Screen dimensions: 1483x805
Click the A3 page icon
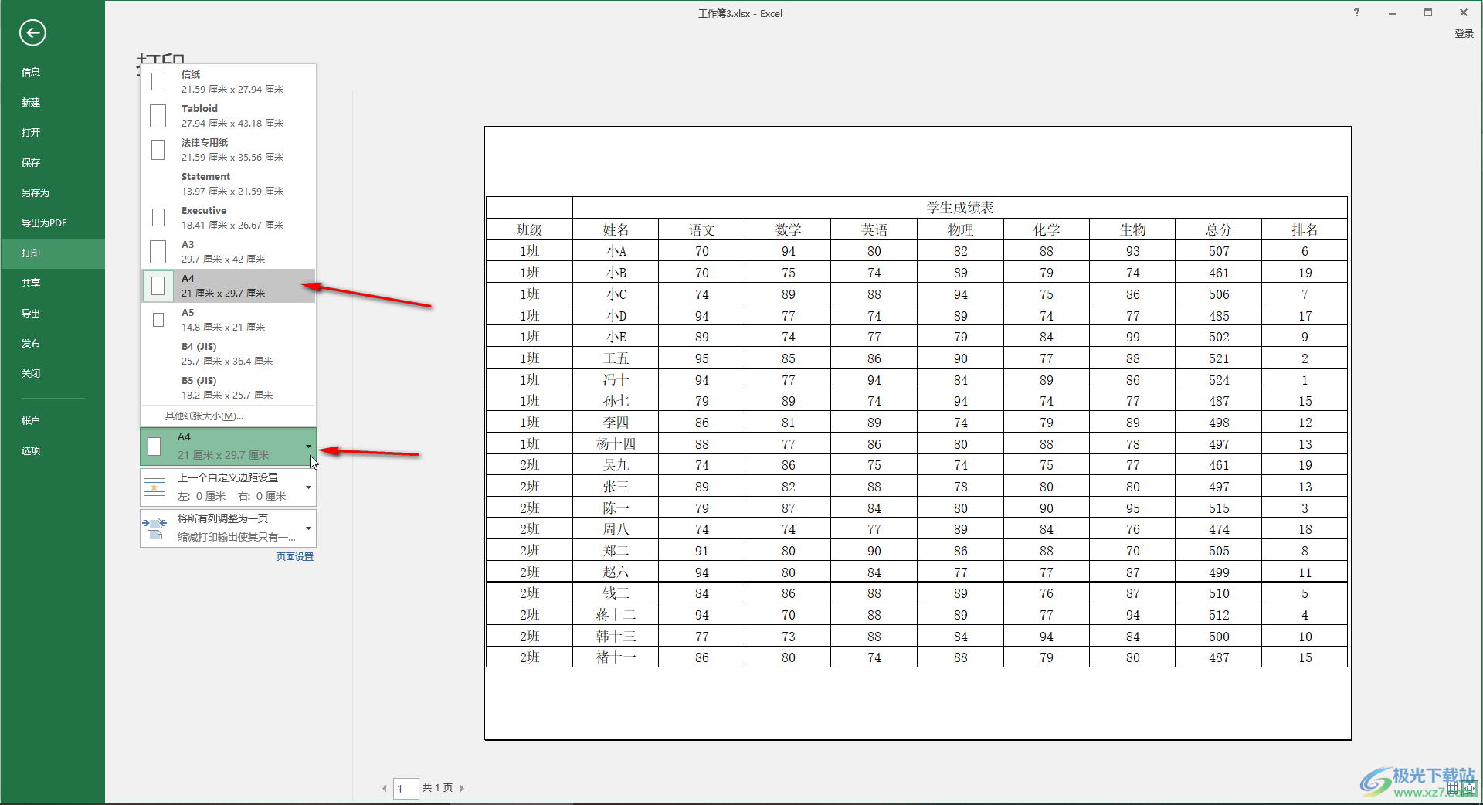point(158,252)
